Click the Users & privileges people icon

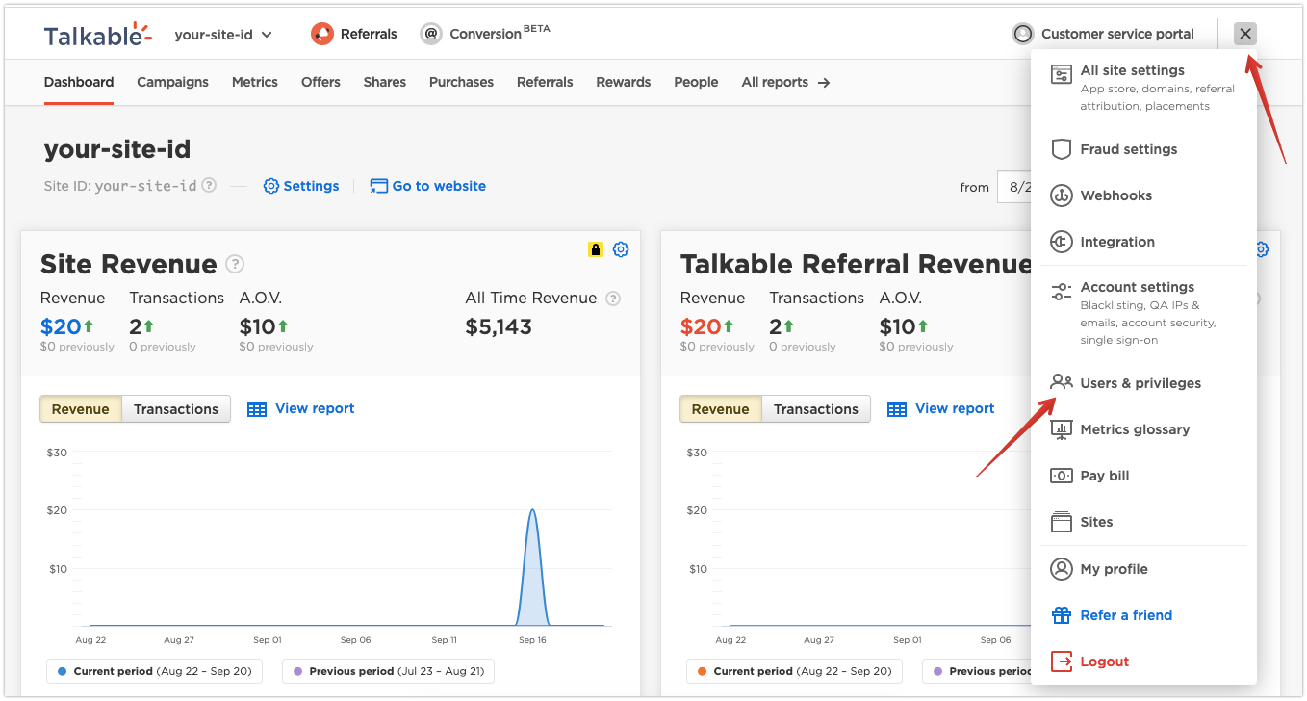(1061, 383)
